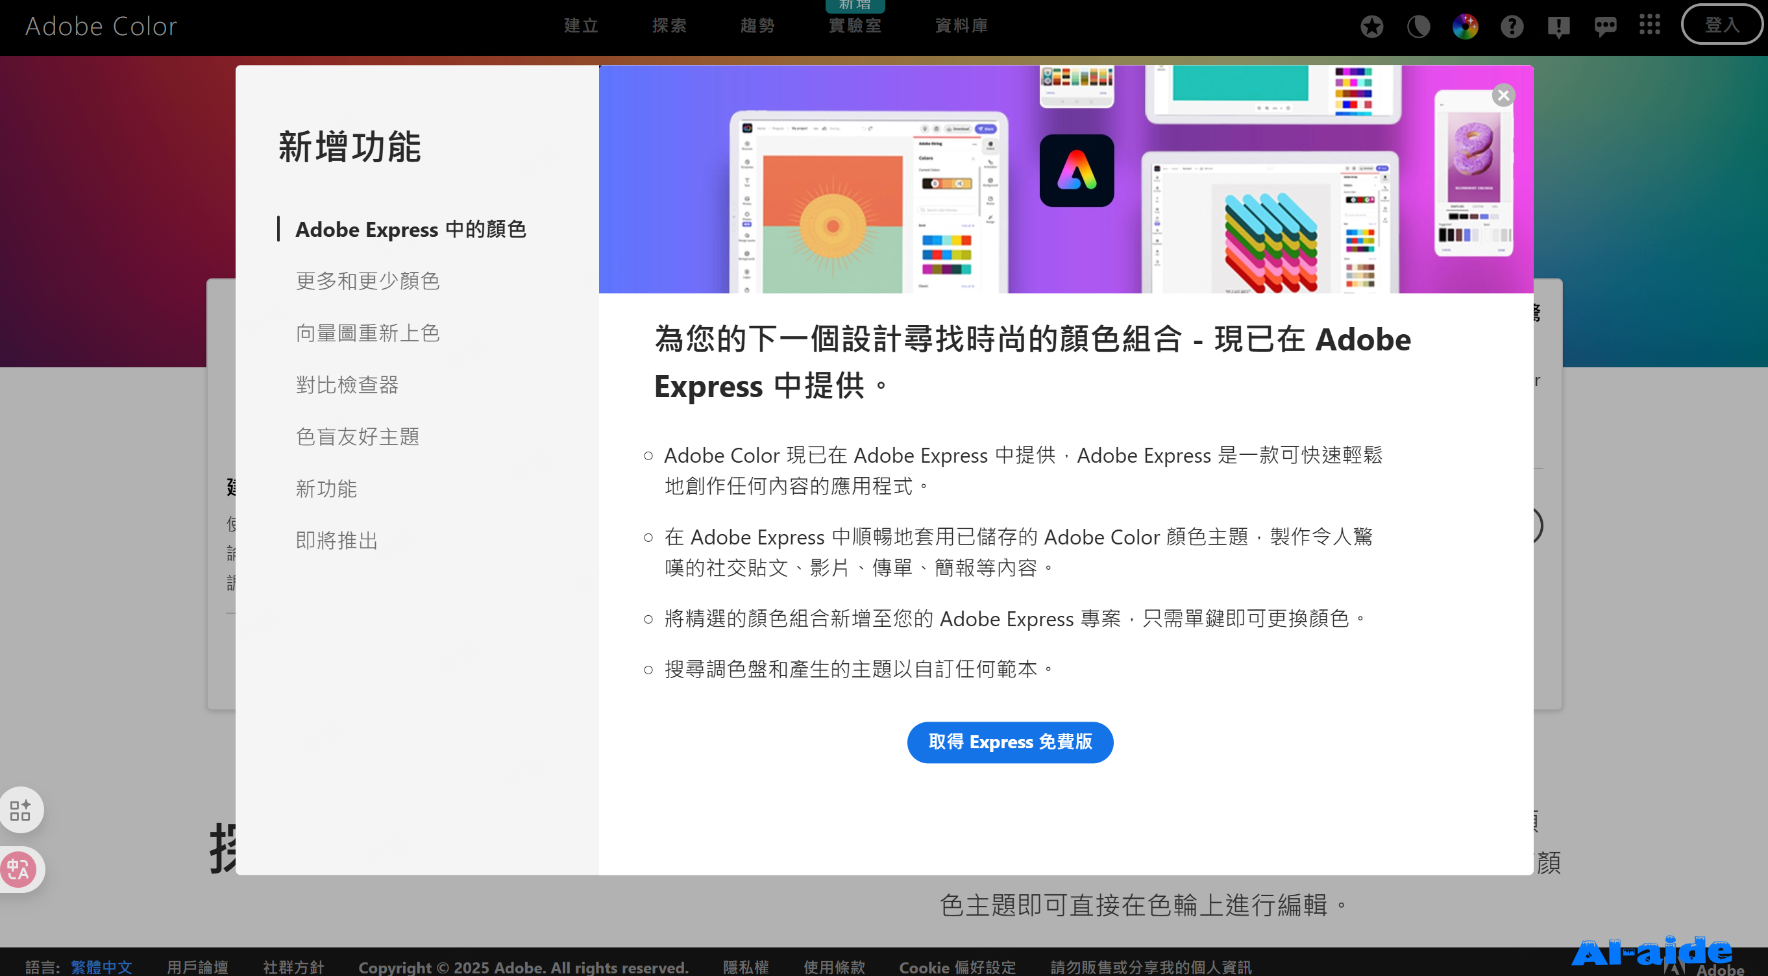Open Cookie 偏好設定 in footer

[x=957, y=966]
